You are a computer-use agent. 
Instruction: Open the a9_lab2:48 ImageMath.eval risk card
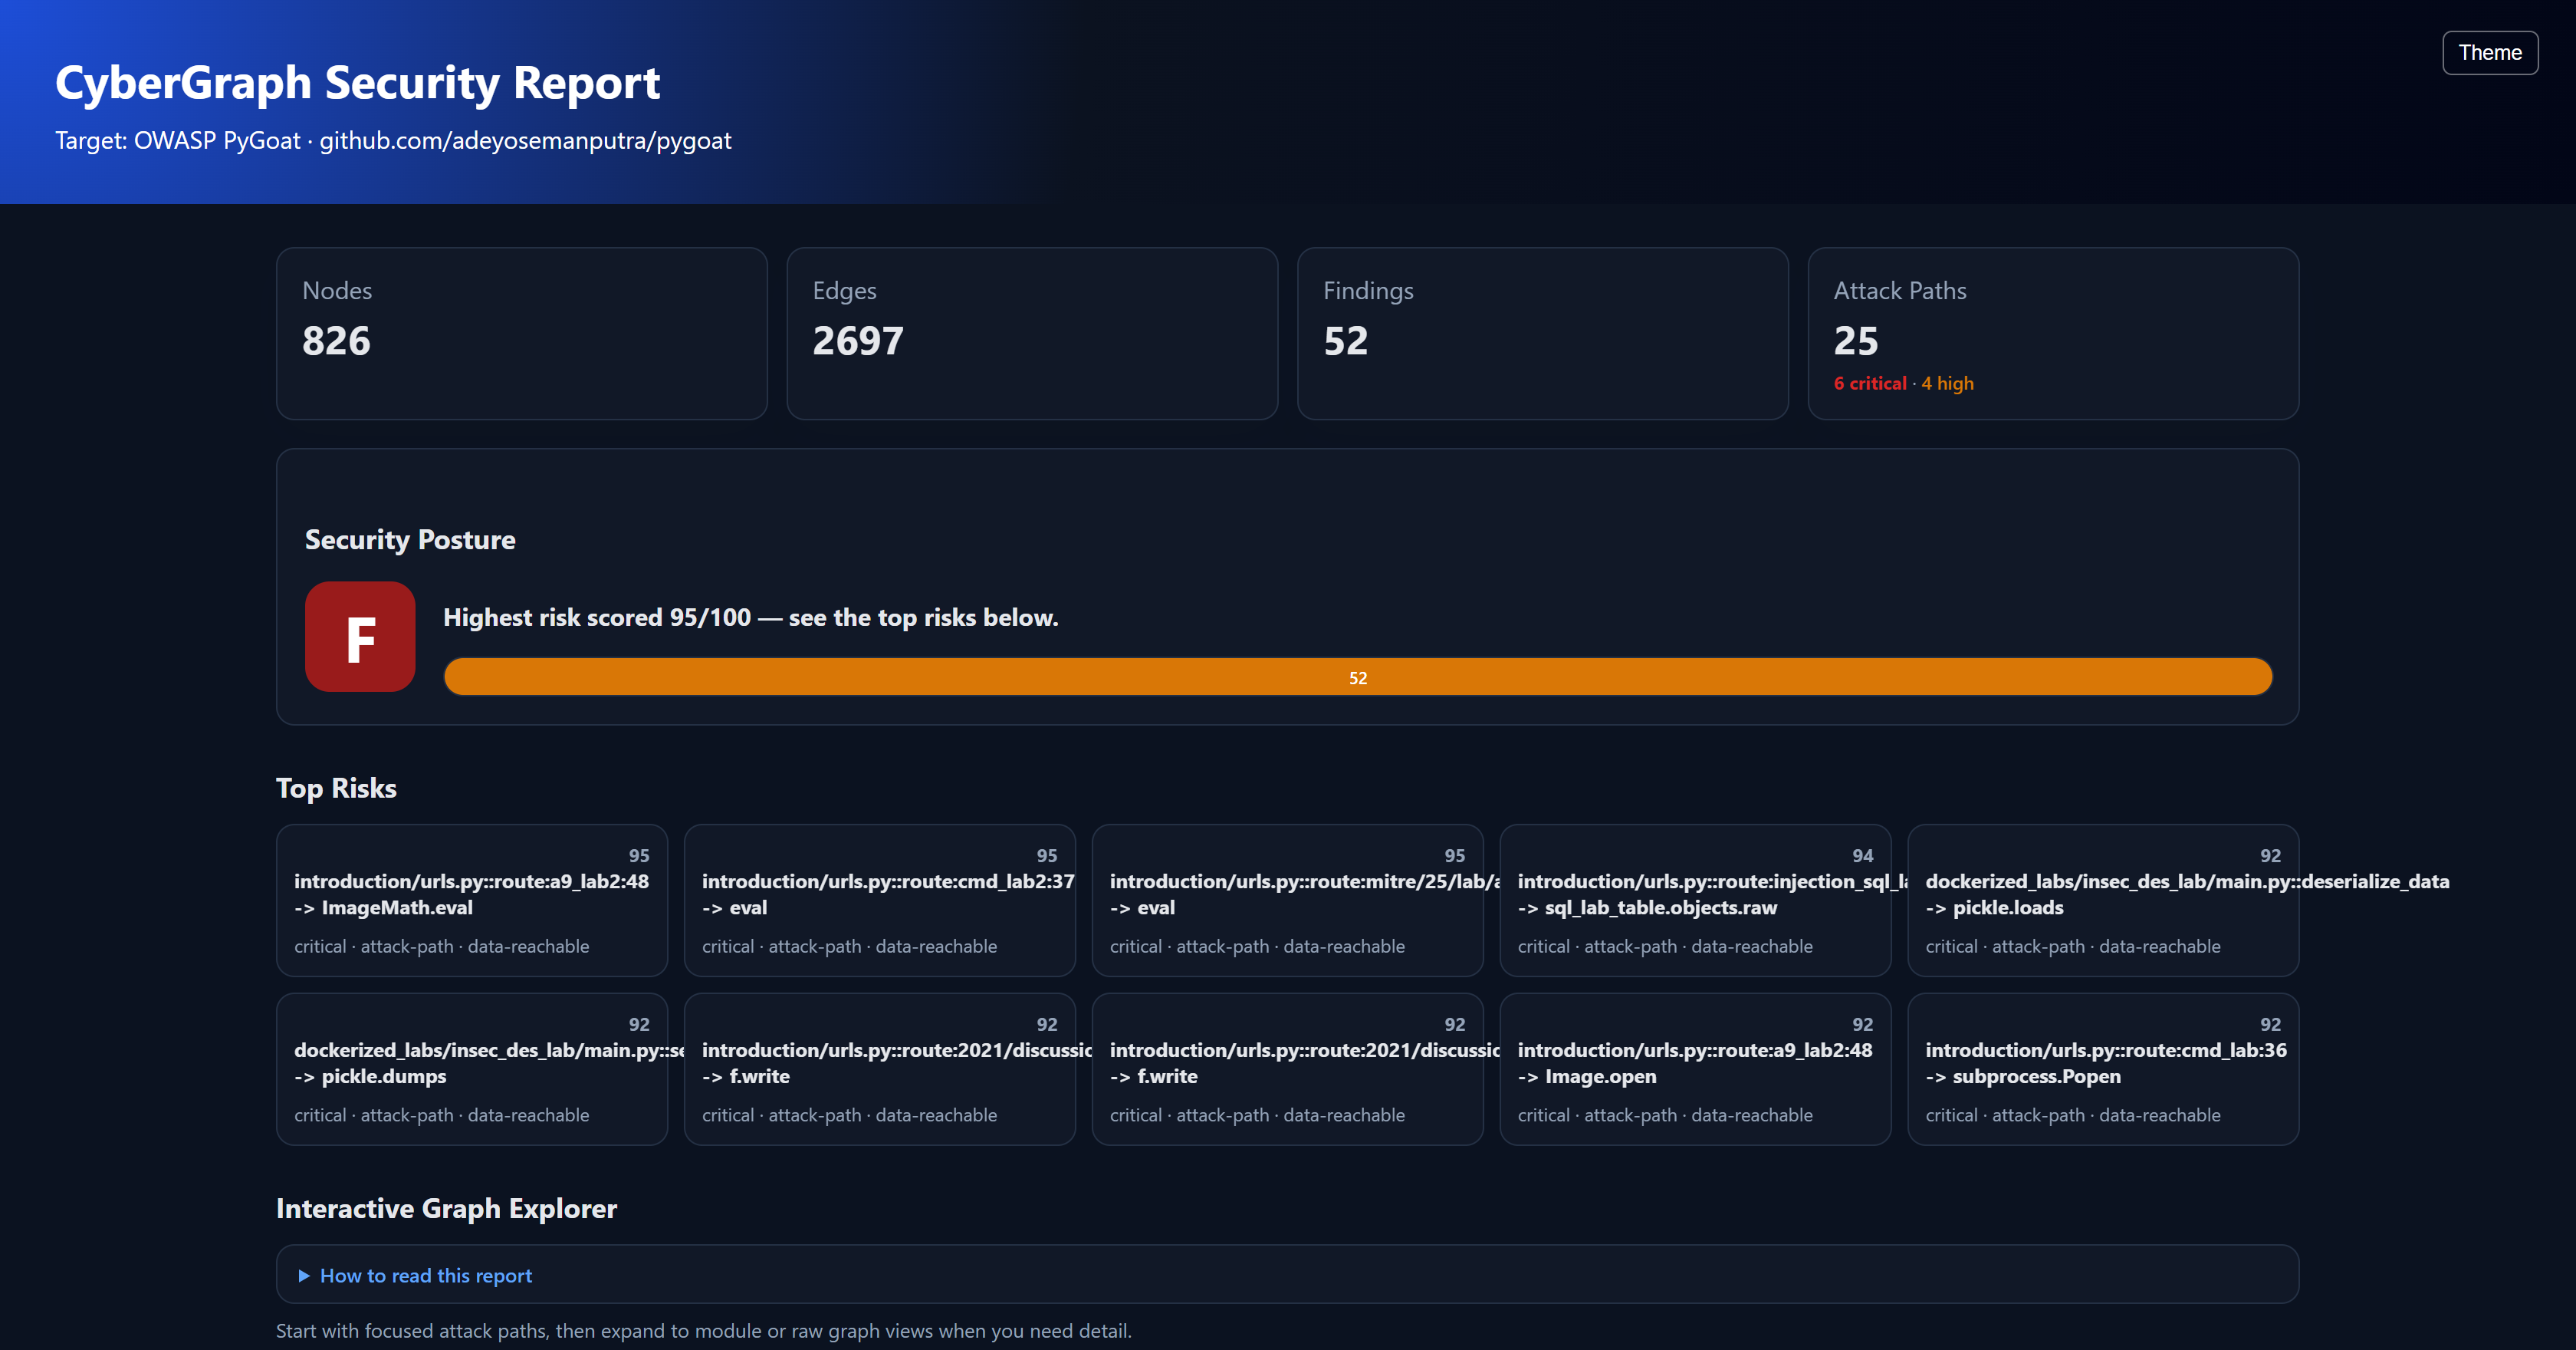point(472,900)
